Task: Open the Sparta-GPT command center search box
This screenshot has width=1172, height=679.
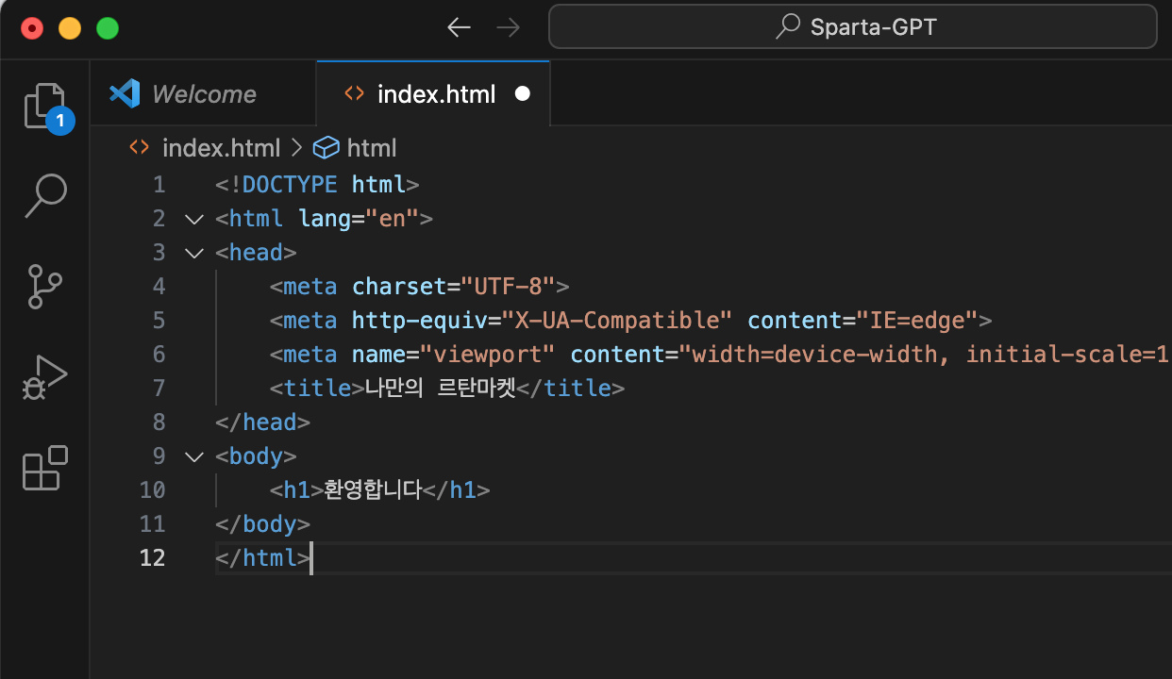Action: 853,26
